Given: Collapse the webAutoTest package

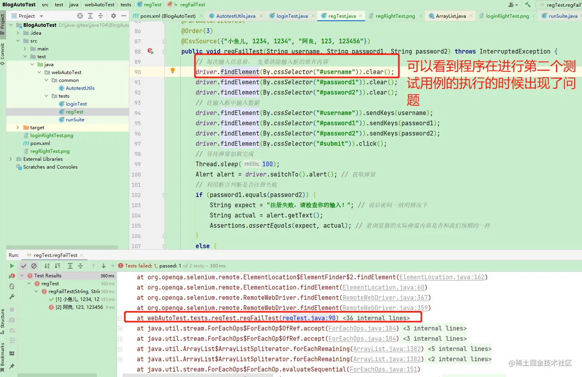Looking at the screenshot, I should [39, 72].
